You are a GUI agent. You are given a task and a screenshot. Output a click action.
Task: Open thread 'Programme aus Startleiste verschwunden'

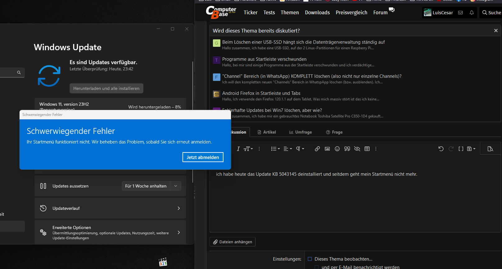(264, 59)
